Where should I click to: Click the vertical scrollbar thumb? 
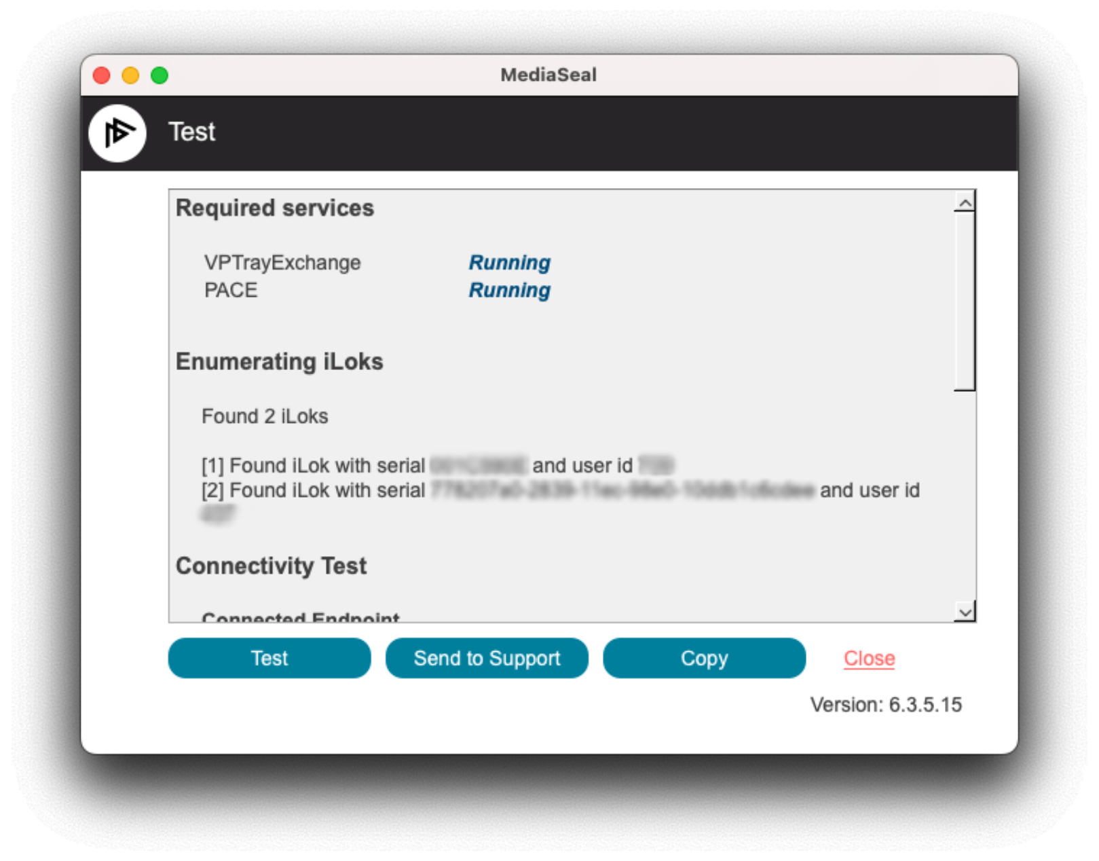click(x=965, y=301)
